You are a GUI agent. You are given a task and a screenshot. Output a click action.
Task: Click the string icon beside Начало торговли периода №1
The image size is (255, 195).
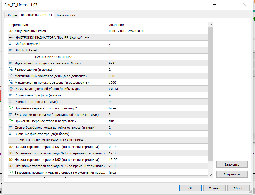coord(11,147)
